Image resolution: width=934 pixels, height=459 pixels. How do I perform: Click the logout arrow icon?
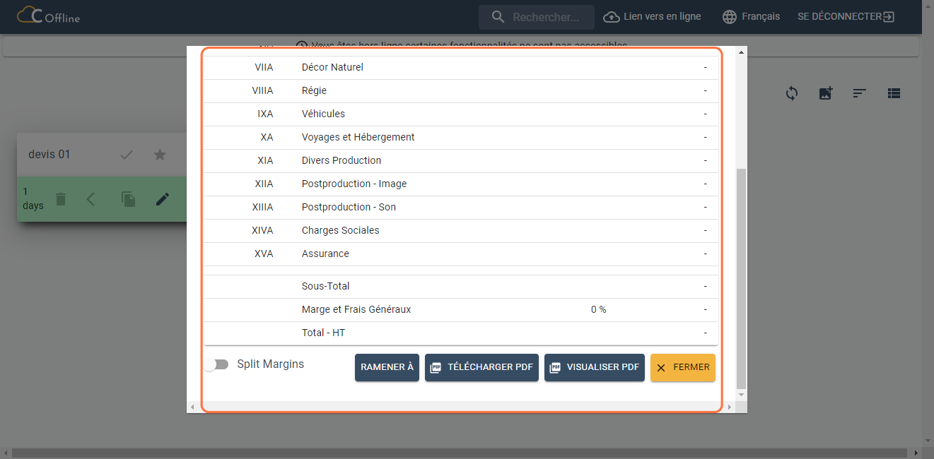[889, 16]
